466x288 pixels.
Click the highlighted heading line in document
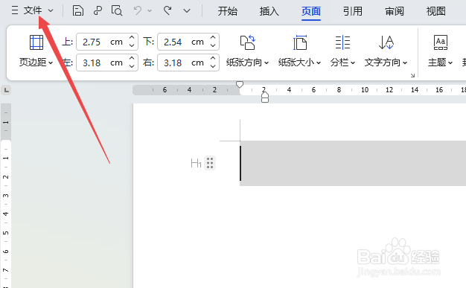click(353, 163)
